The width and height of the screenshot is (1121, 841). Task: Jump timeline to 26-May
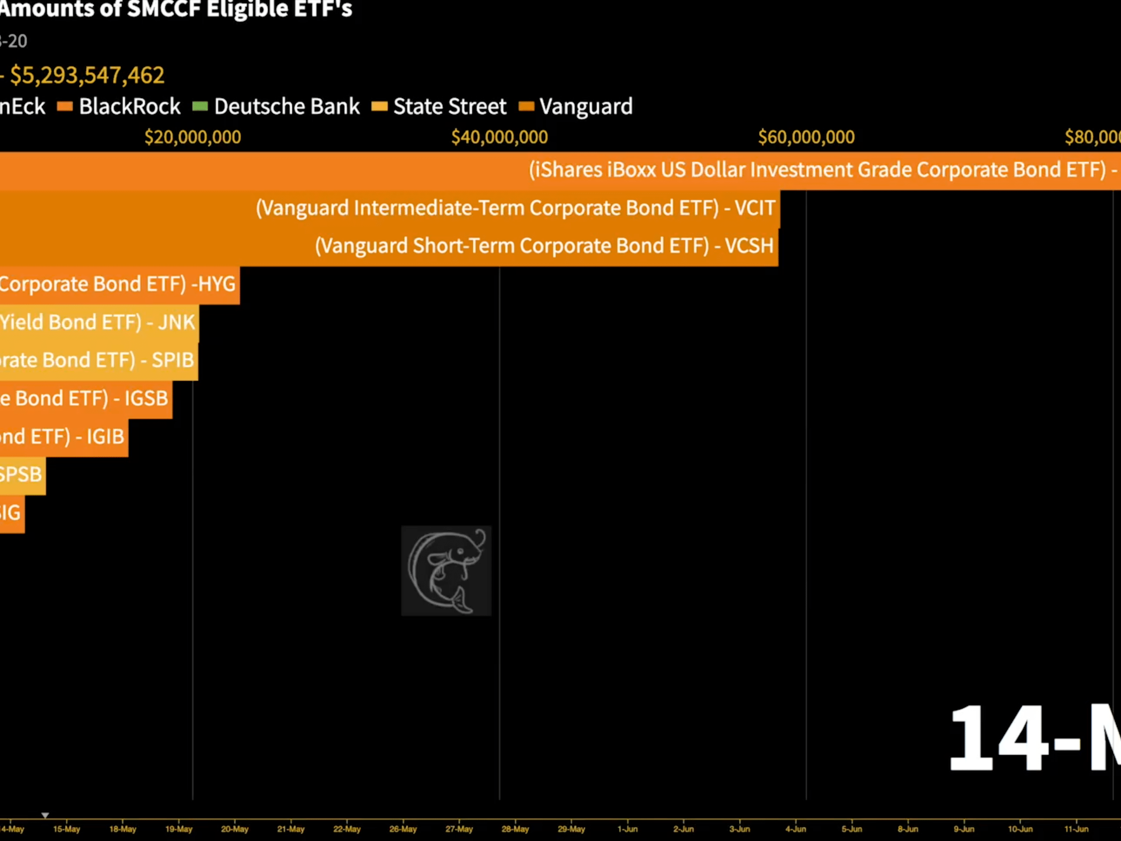[x=403, y=829]
